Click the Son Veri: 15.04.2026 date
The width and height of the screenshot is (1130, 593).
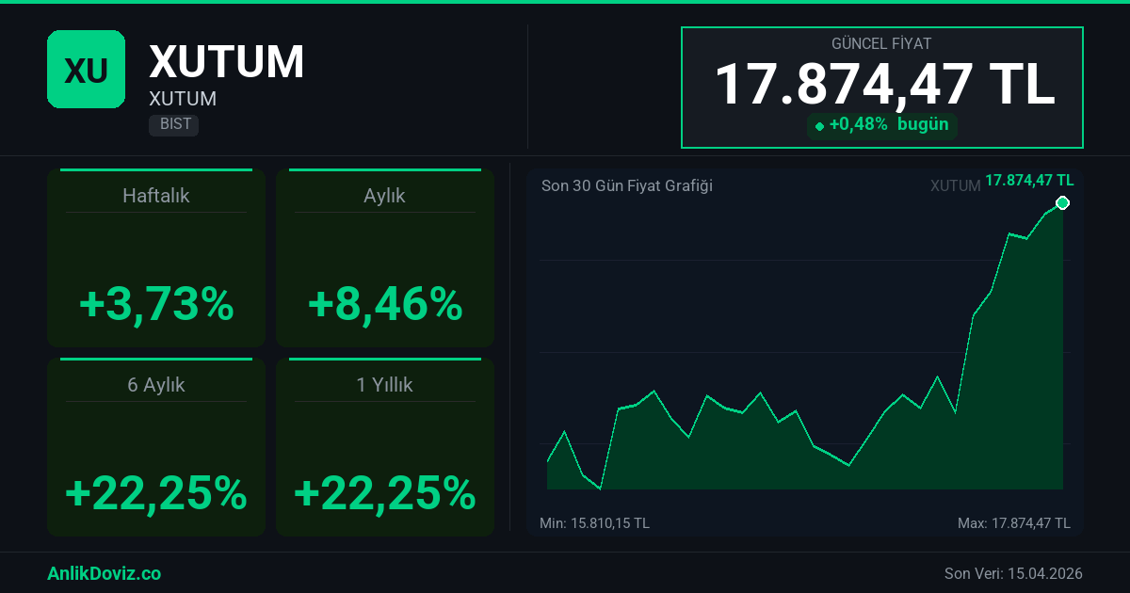click(1013, 573)
